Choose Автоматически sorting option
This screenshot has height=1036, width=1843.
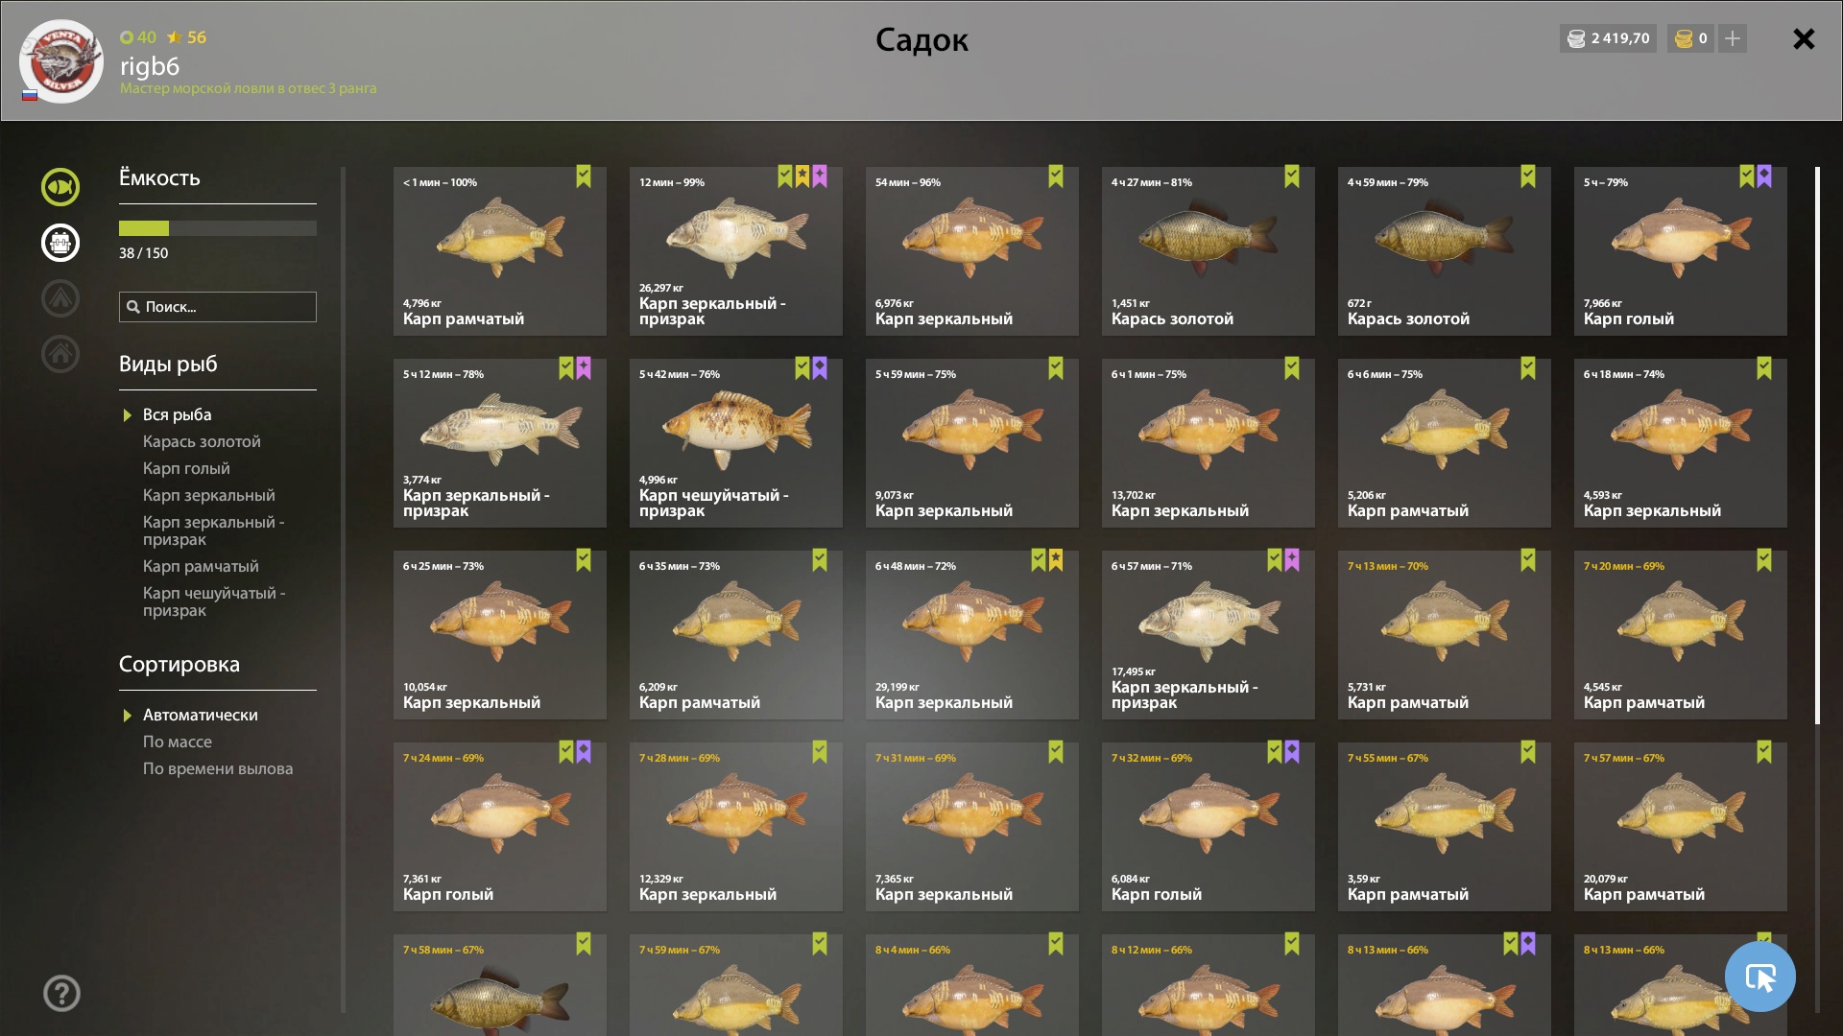[201, 715]
